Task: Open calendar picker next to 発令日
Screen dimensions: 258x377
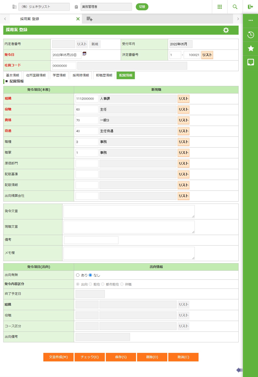Action: [84, 54]
